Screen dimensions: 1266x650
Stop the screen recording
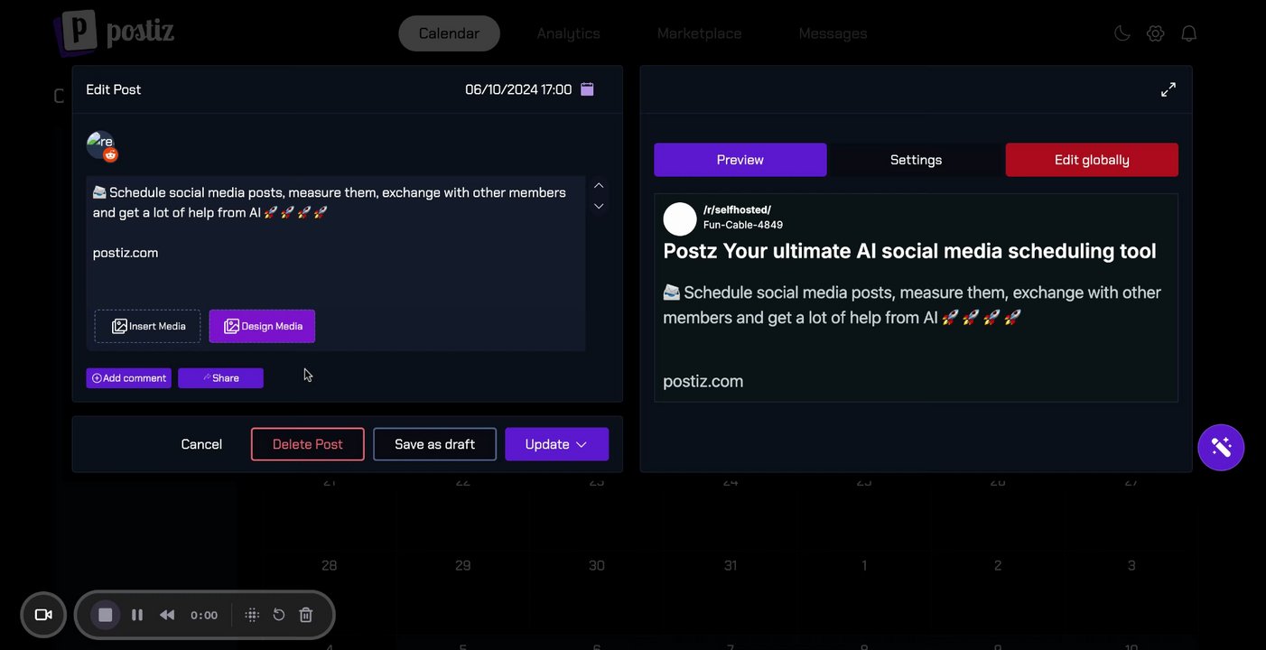click(x=106, y=615)
